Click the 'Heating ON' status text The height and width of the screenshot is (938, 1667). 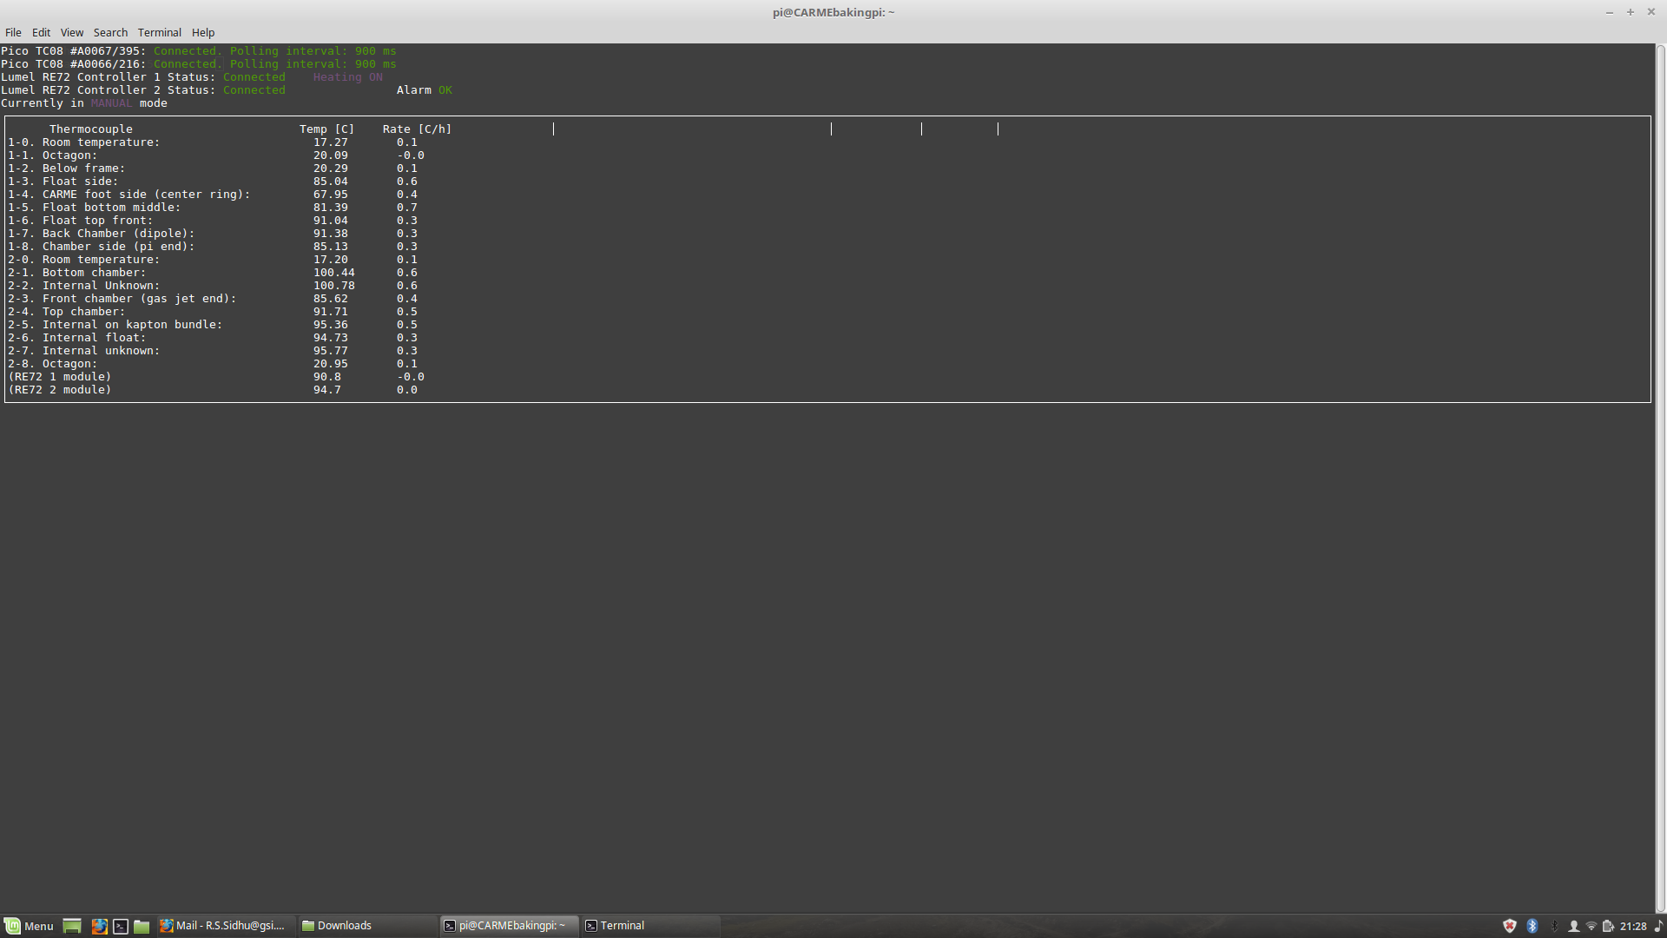point(347,77)
